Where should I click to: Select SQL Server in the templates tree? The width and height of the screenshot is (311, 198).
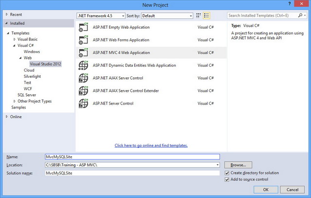click(27, 95)
